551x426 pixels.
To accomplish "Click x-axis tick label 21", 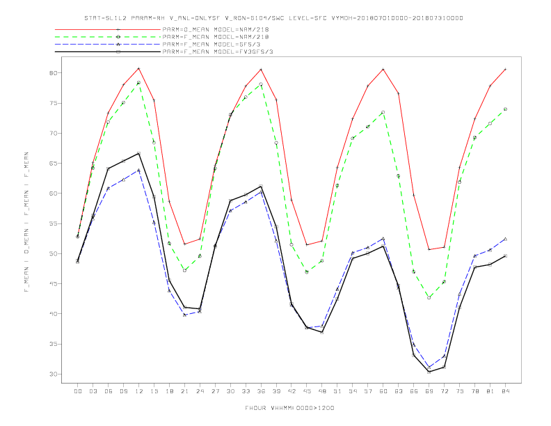I will point(185,391).
